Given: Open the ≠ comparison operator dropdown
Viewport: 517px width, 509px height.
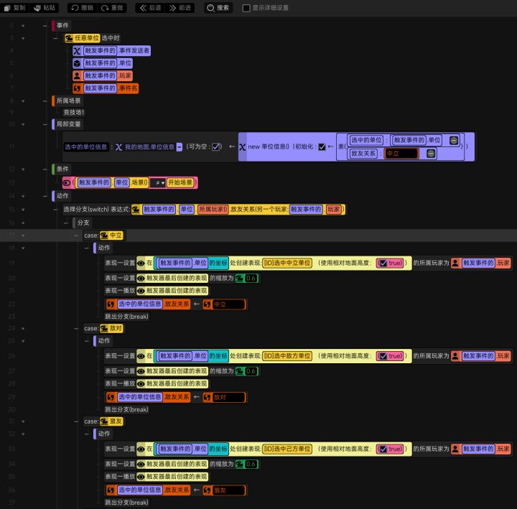Looking at the screenshot, I should click(x=157, y=183).
